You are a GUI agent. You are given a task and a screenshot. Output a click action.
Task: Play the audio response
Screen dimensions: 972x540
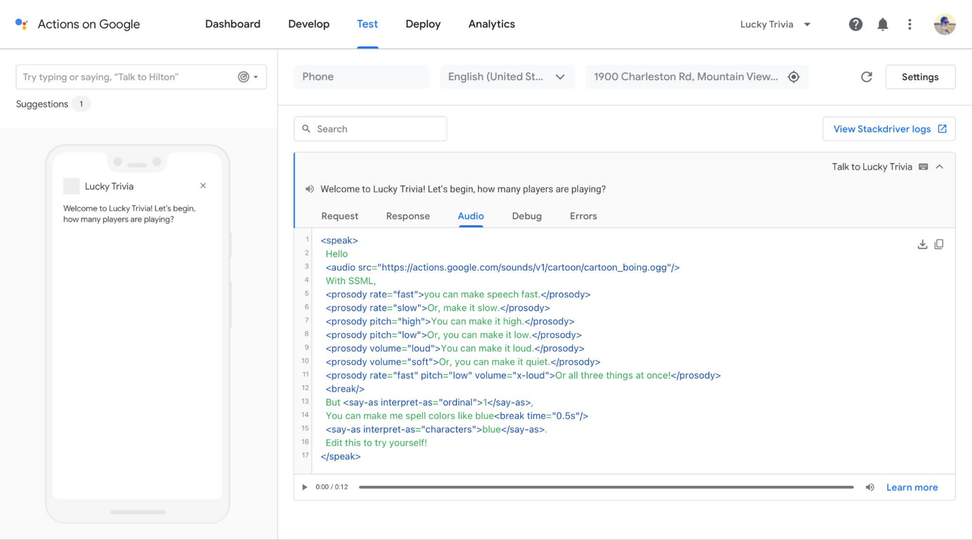(304, 487)
